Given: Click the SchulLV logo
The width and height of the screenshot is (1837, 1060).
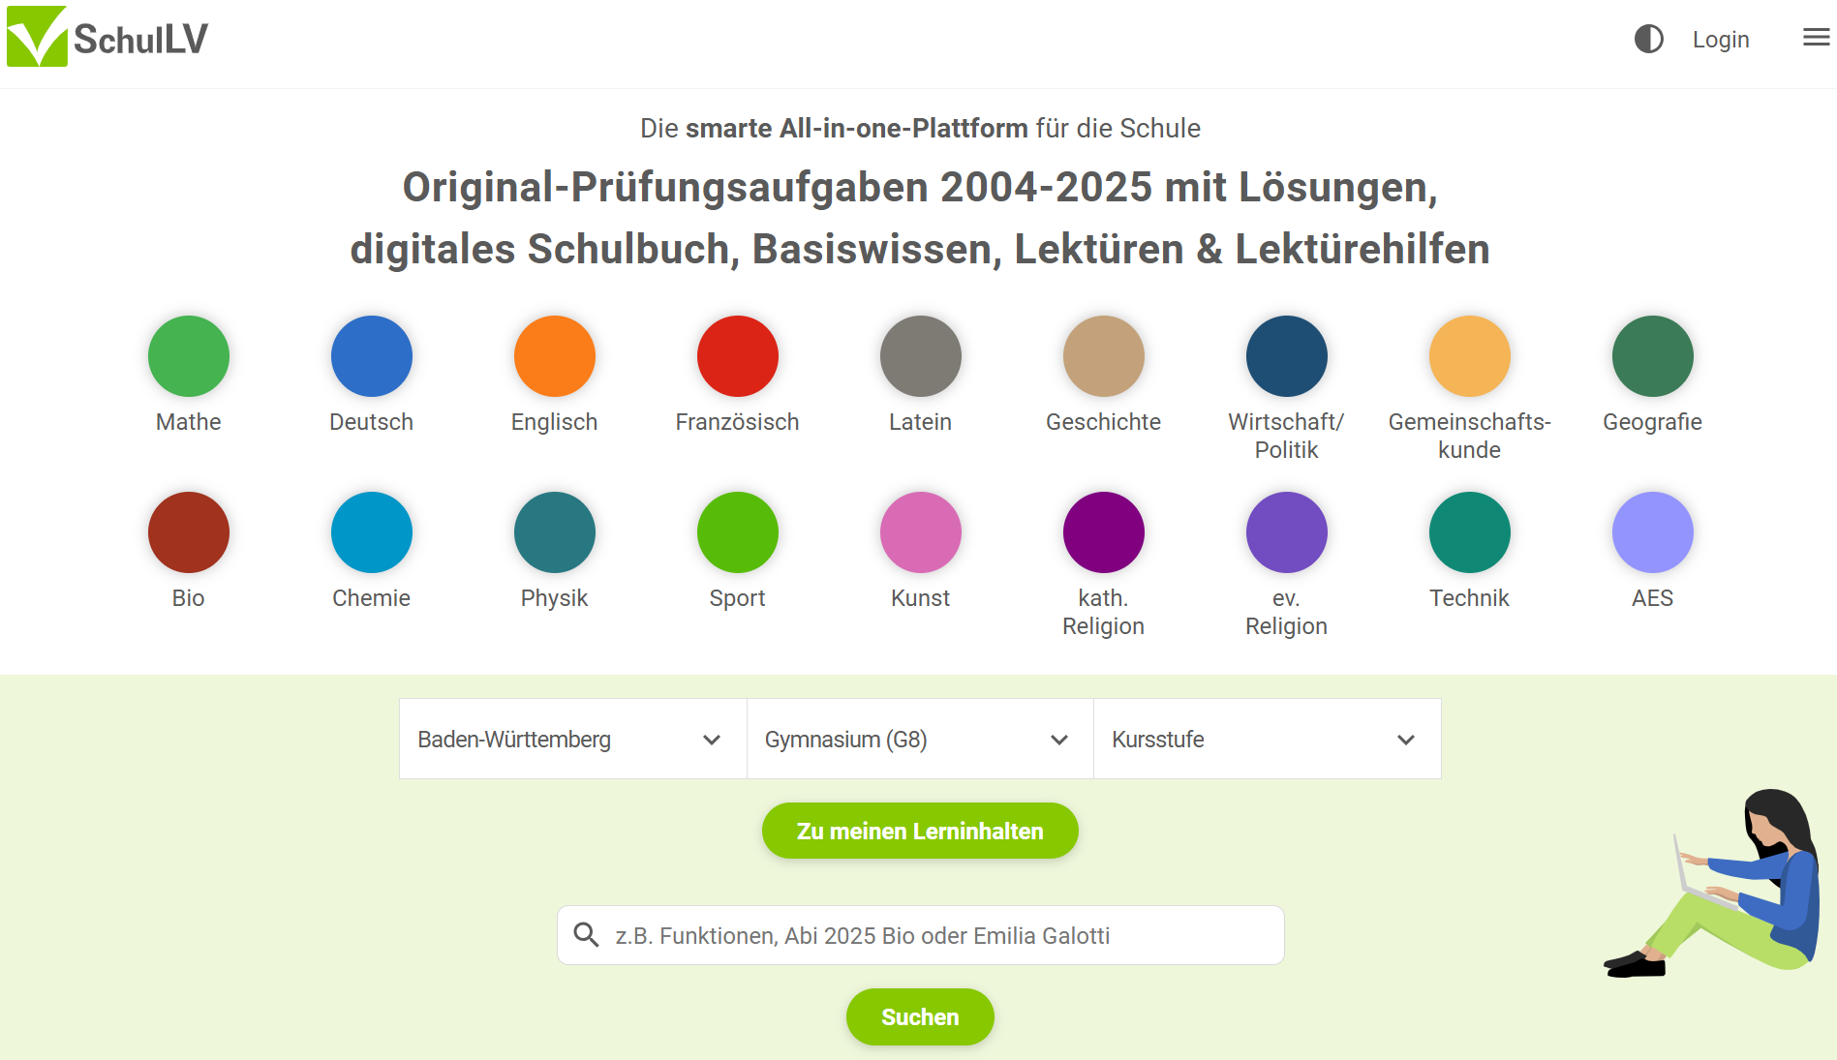Looking at the screenshot, I should [x=107, y=36].
